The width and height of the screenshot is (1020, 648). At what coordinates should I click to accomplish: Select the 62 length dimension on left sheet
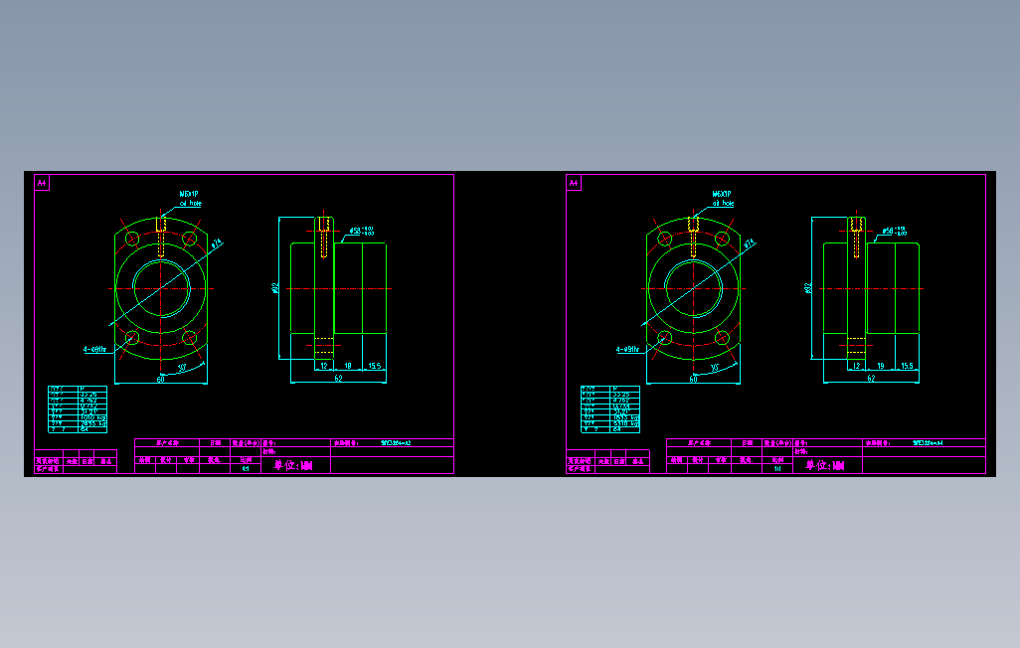tap(338, 378)
